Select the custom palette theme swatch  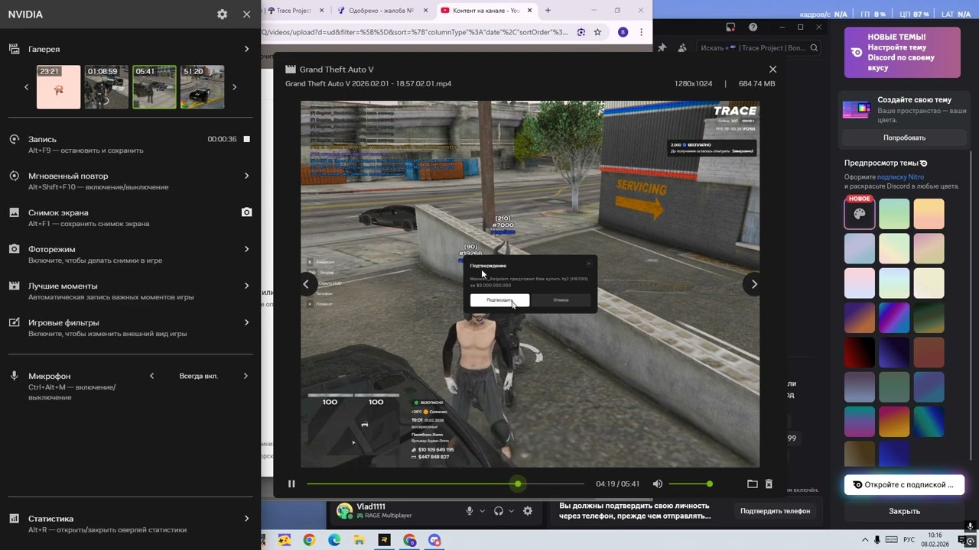[x=860, y=214]
